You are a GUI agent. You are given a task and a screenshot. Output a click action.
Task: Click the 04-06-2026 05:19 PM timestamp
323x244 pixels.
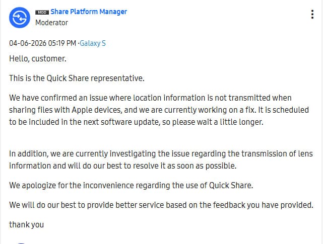42,43
